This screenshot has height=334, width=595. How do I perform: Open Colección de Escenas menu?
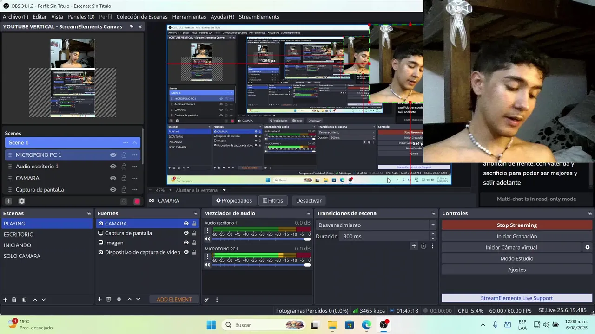click(x=142, y=17)
